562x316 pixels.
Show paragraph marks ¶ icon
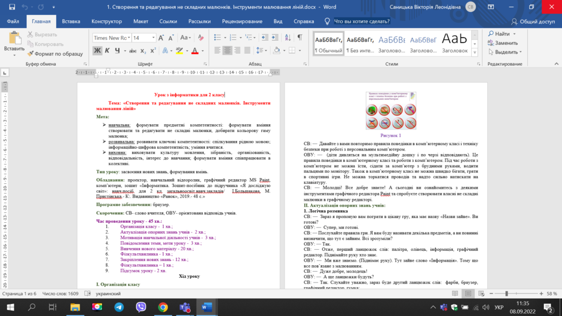coord(300,38)
